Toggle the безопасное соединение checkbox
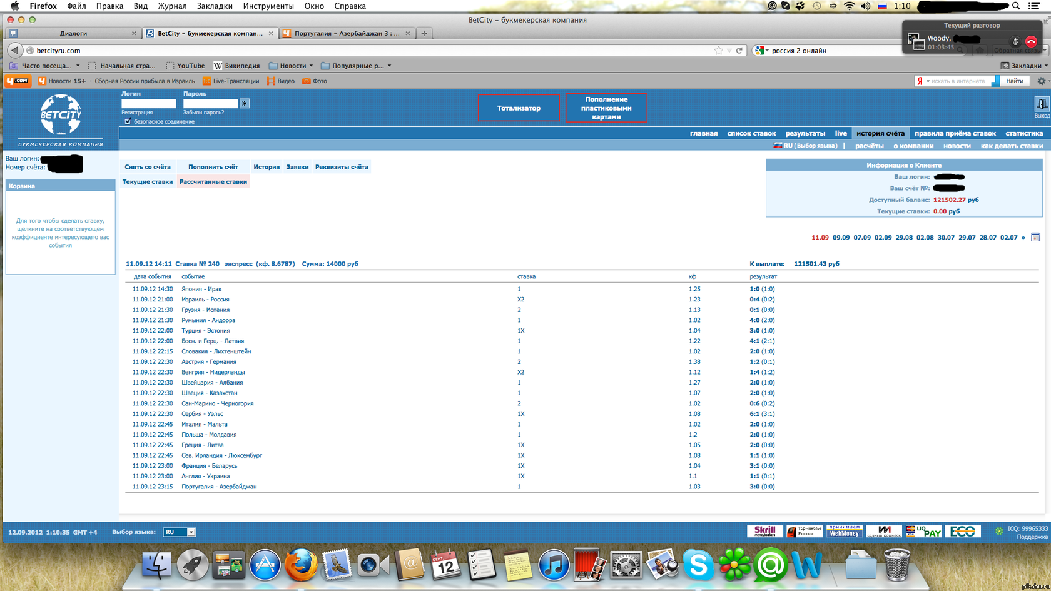Image resolution: width=1051 pixels, height=591 pixels. [x=128, y=121]
